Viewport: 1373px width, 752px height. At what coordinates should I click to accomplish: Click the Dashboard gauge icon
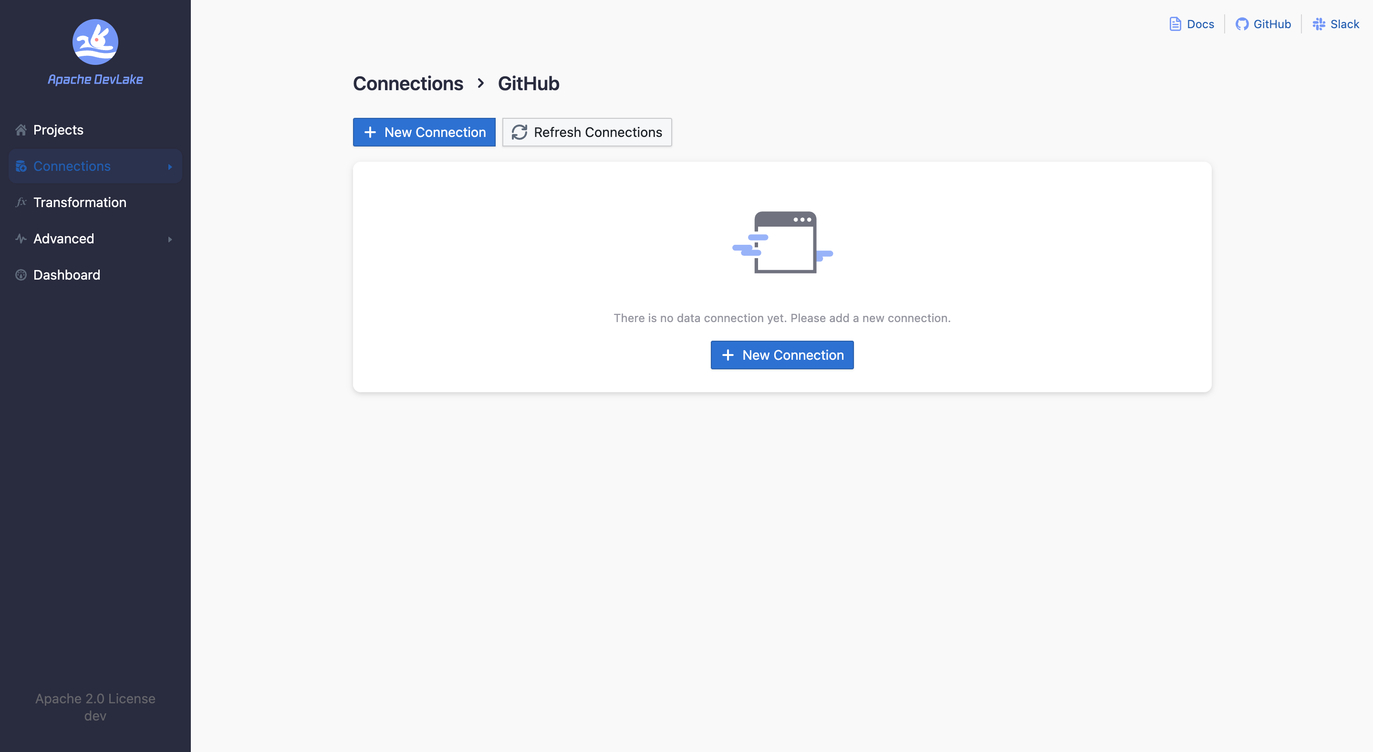pos(21,275)
